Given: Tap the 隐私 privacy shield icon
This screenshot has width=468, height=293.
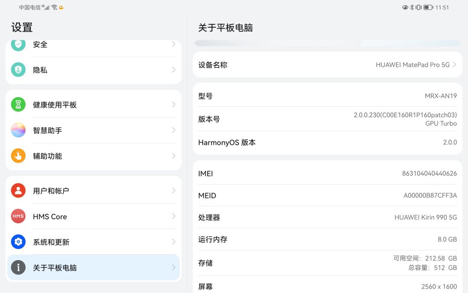Looking at the screenshot, I should [x=18, y=69].
